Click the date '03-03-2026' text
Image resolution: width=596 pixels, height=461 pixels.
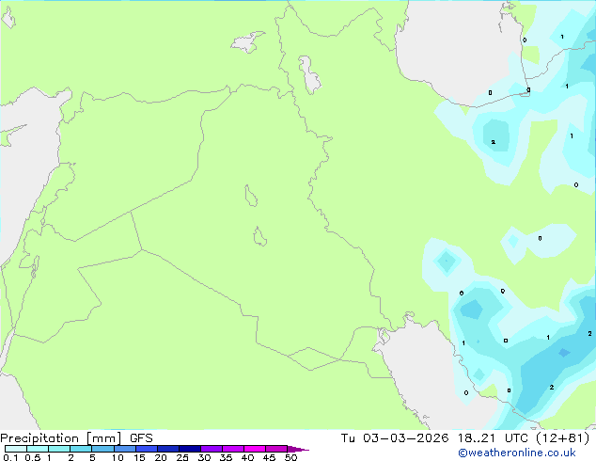point(405,438)
